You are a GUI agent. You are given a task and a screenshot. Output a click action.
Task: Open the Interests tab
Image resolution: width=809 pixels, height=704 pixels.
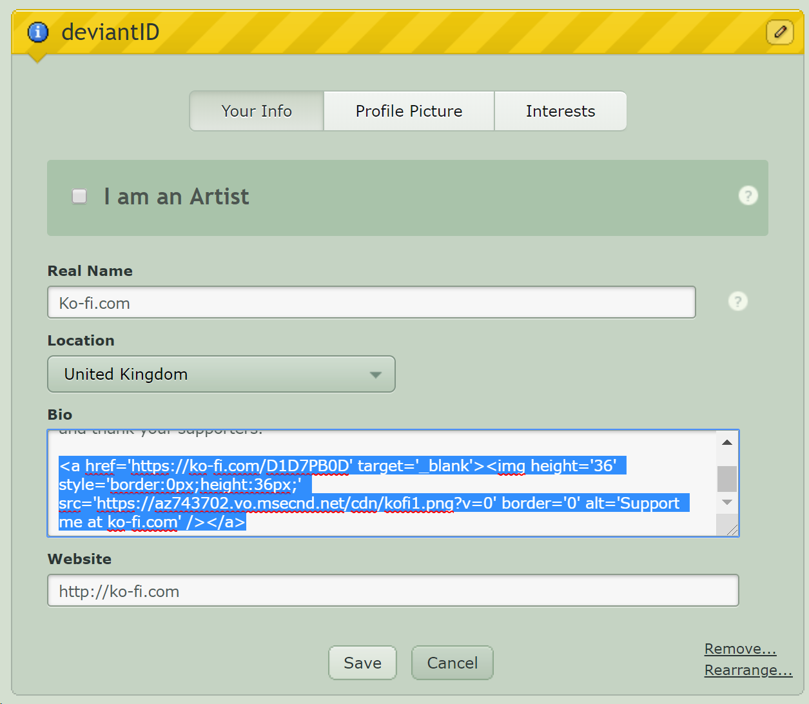click(560, 111)
